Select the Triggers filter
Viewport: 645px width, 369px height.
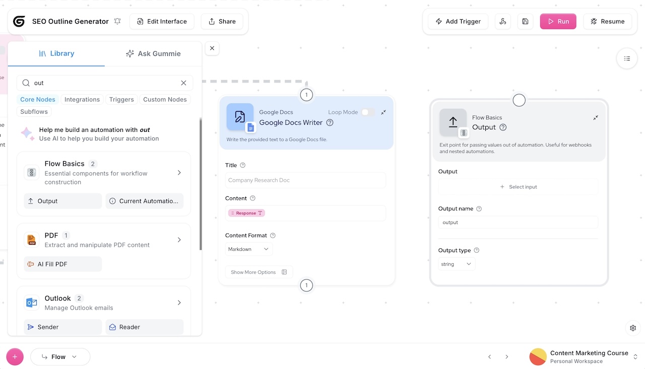pyautogui.click(x=121, y=100)
